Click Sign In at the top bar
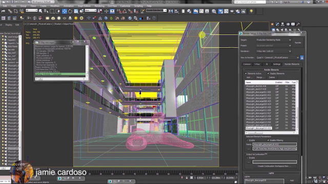This screenshot has height=184, width=328. [x=286, y=2]
